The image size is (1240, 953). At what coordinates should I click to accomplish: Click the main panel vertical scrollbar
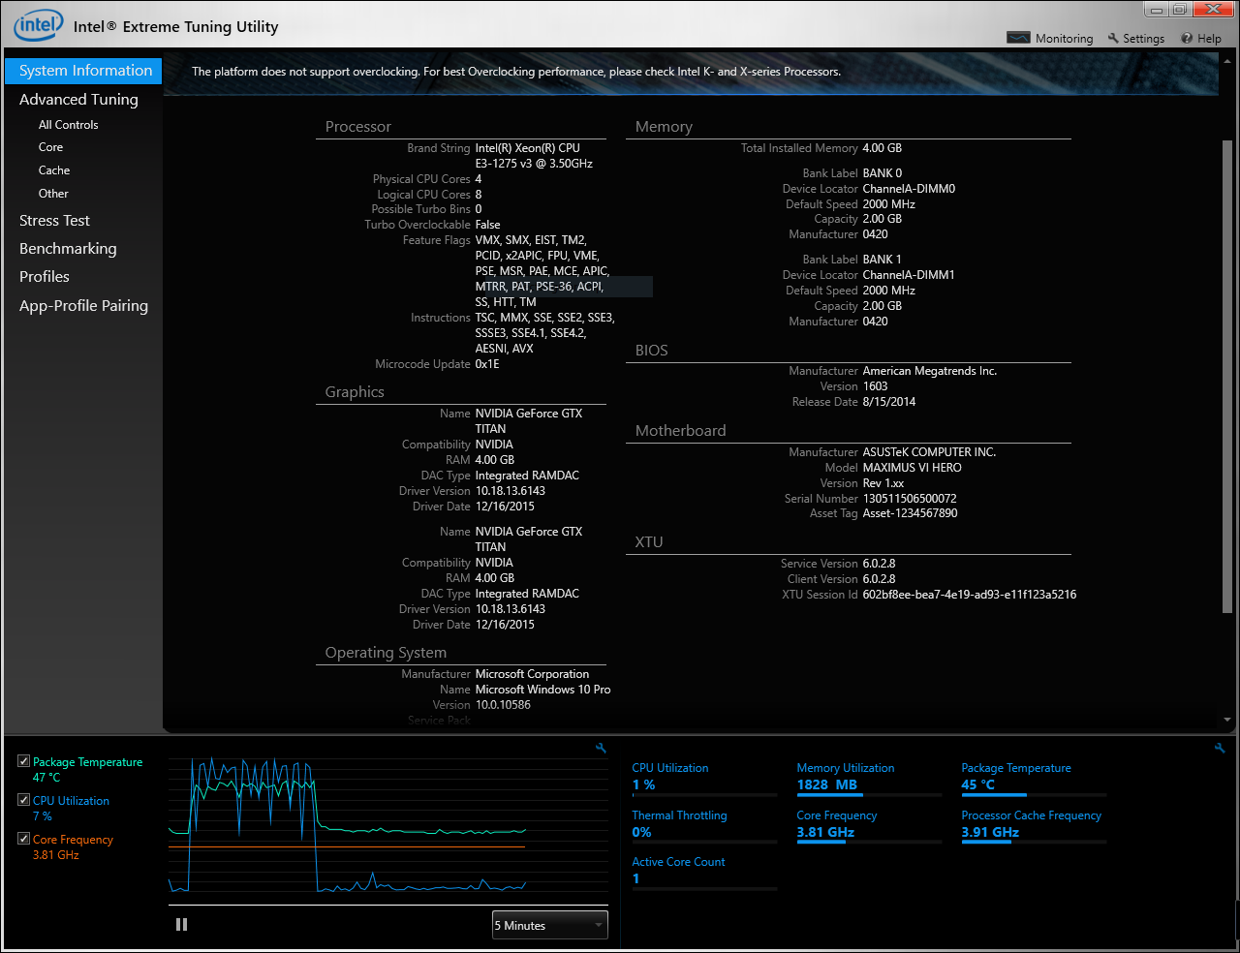click(1227, 376)
